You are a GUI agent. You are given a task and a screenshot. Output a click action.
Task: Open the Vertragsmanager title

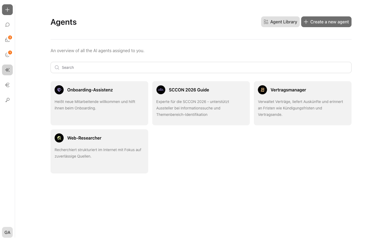pos(288,90)
